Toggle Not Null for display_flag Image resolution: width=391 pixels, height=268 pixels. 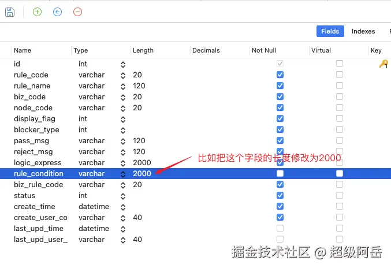(x=280, y=118)
